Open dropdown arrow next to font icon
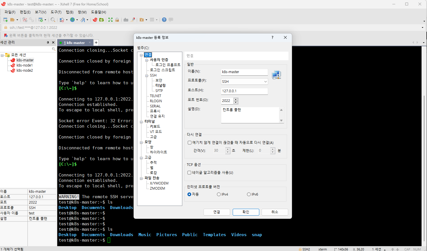 [87, 20]
